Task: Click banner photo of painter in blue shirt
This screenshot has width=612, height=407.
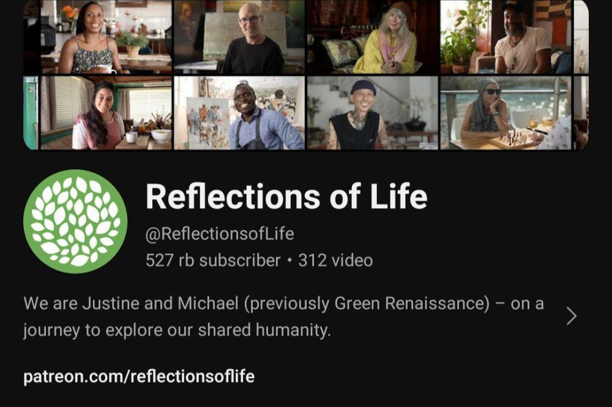Action: pos(239,113)
